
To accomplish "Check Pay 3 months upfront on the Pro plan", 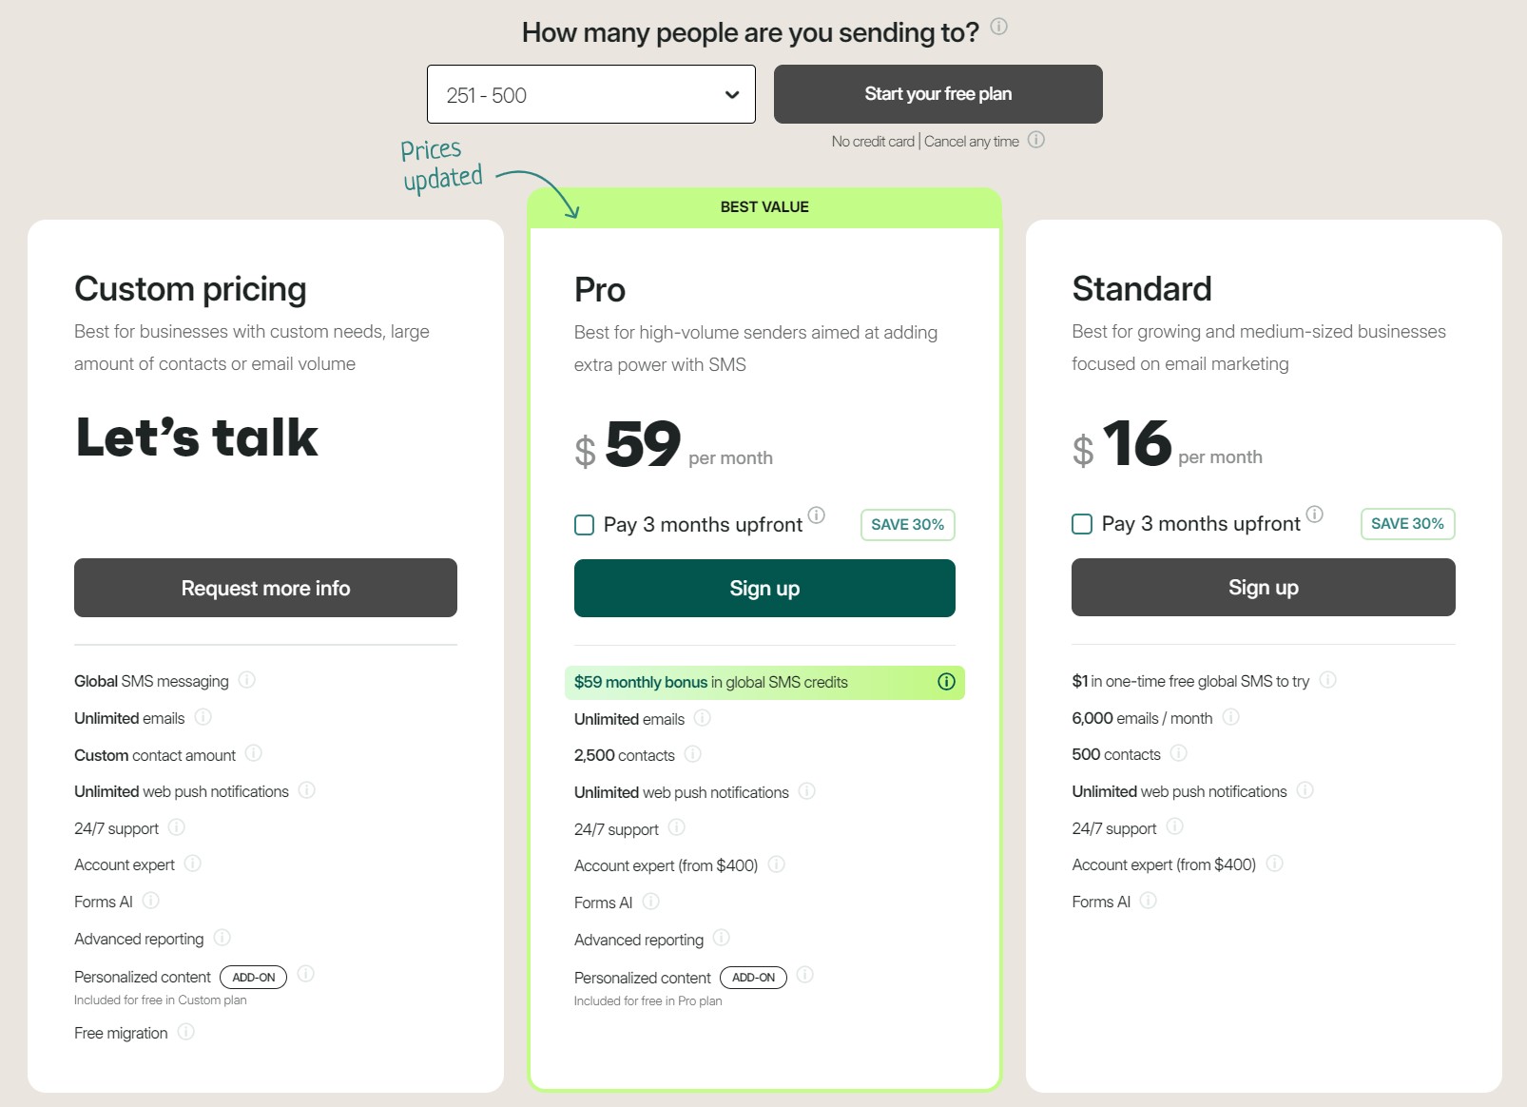I will pyautogui.click(x=584, y=524).
